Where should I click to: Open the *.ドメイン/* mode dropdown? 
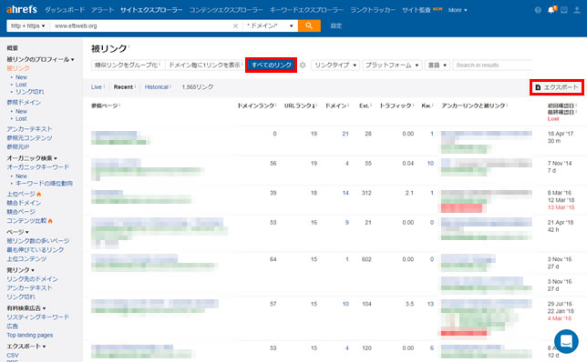click(x=271, y=25)
